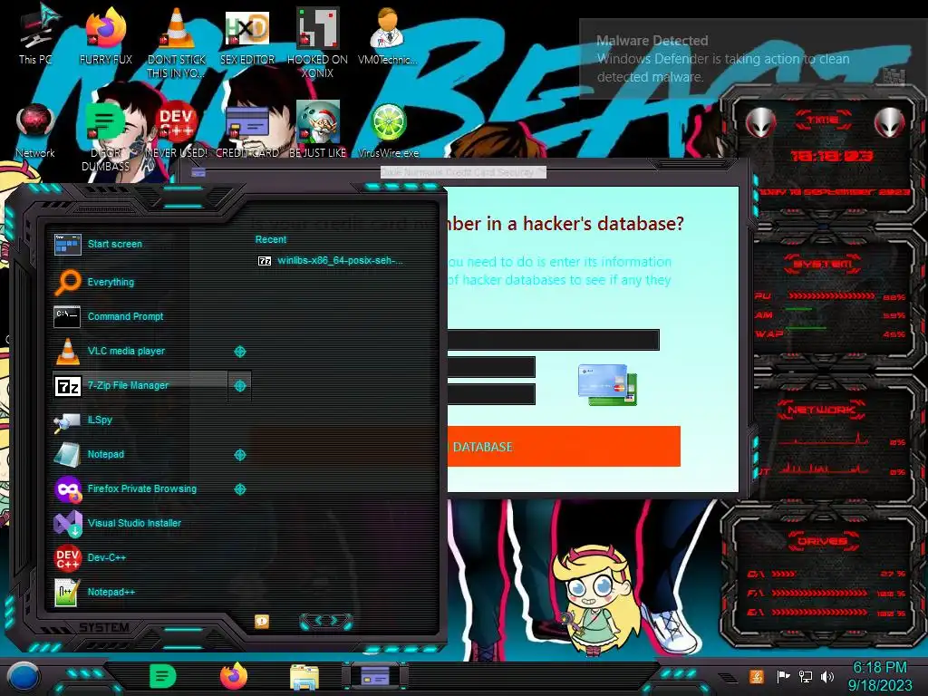This screenshot has width=928, height=696.
Task: Open the DONT STICK THIS VLC cone desktop icon
Action: 177,42
